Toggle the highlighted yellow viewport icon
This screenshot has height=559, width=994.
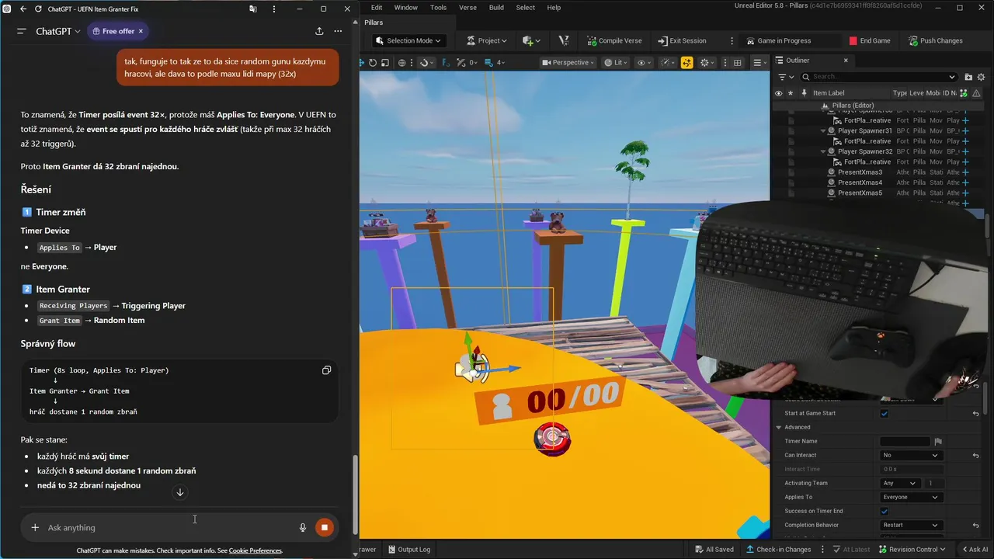click(686, 62)
